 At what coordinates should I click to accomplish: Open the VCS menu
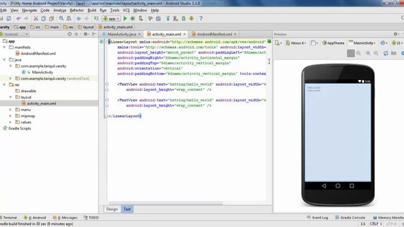126,10
